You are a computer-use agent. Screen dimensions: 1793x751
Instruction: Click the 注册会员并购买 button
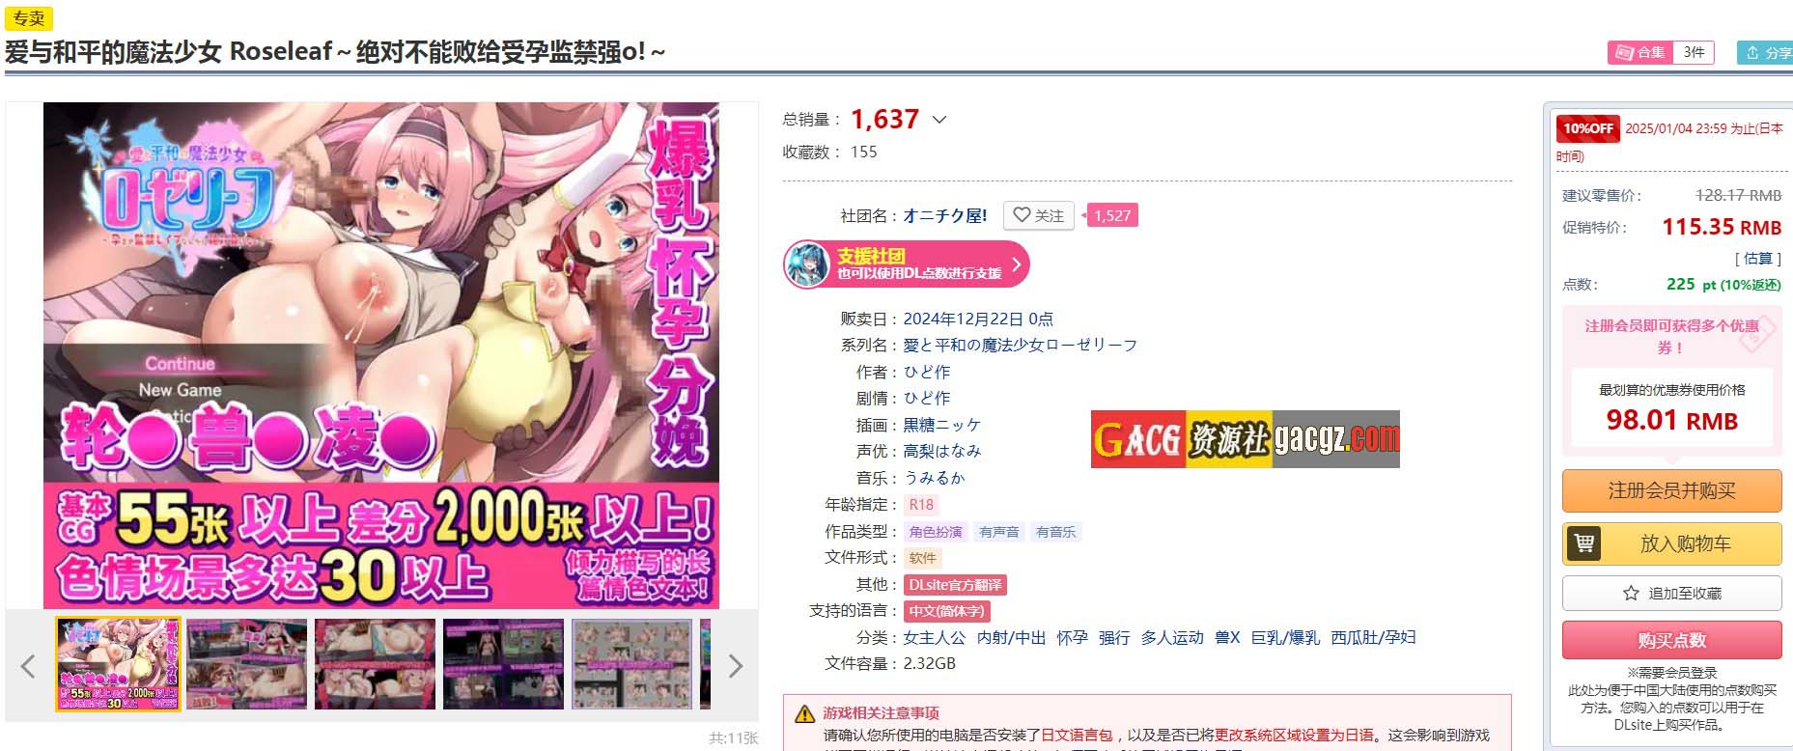[1671, 490]
